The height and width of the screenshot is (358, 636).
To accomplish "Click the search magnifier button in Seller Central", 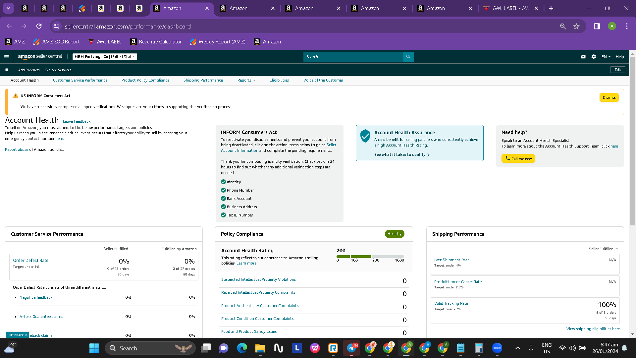I will (x=408, y=57).
